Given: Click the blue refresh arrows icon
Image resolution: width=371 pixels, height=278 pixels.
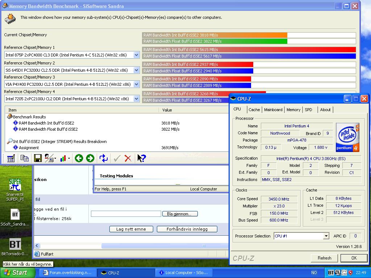Looking at the screenshot, I should click(103, 158).
